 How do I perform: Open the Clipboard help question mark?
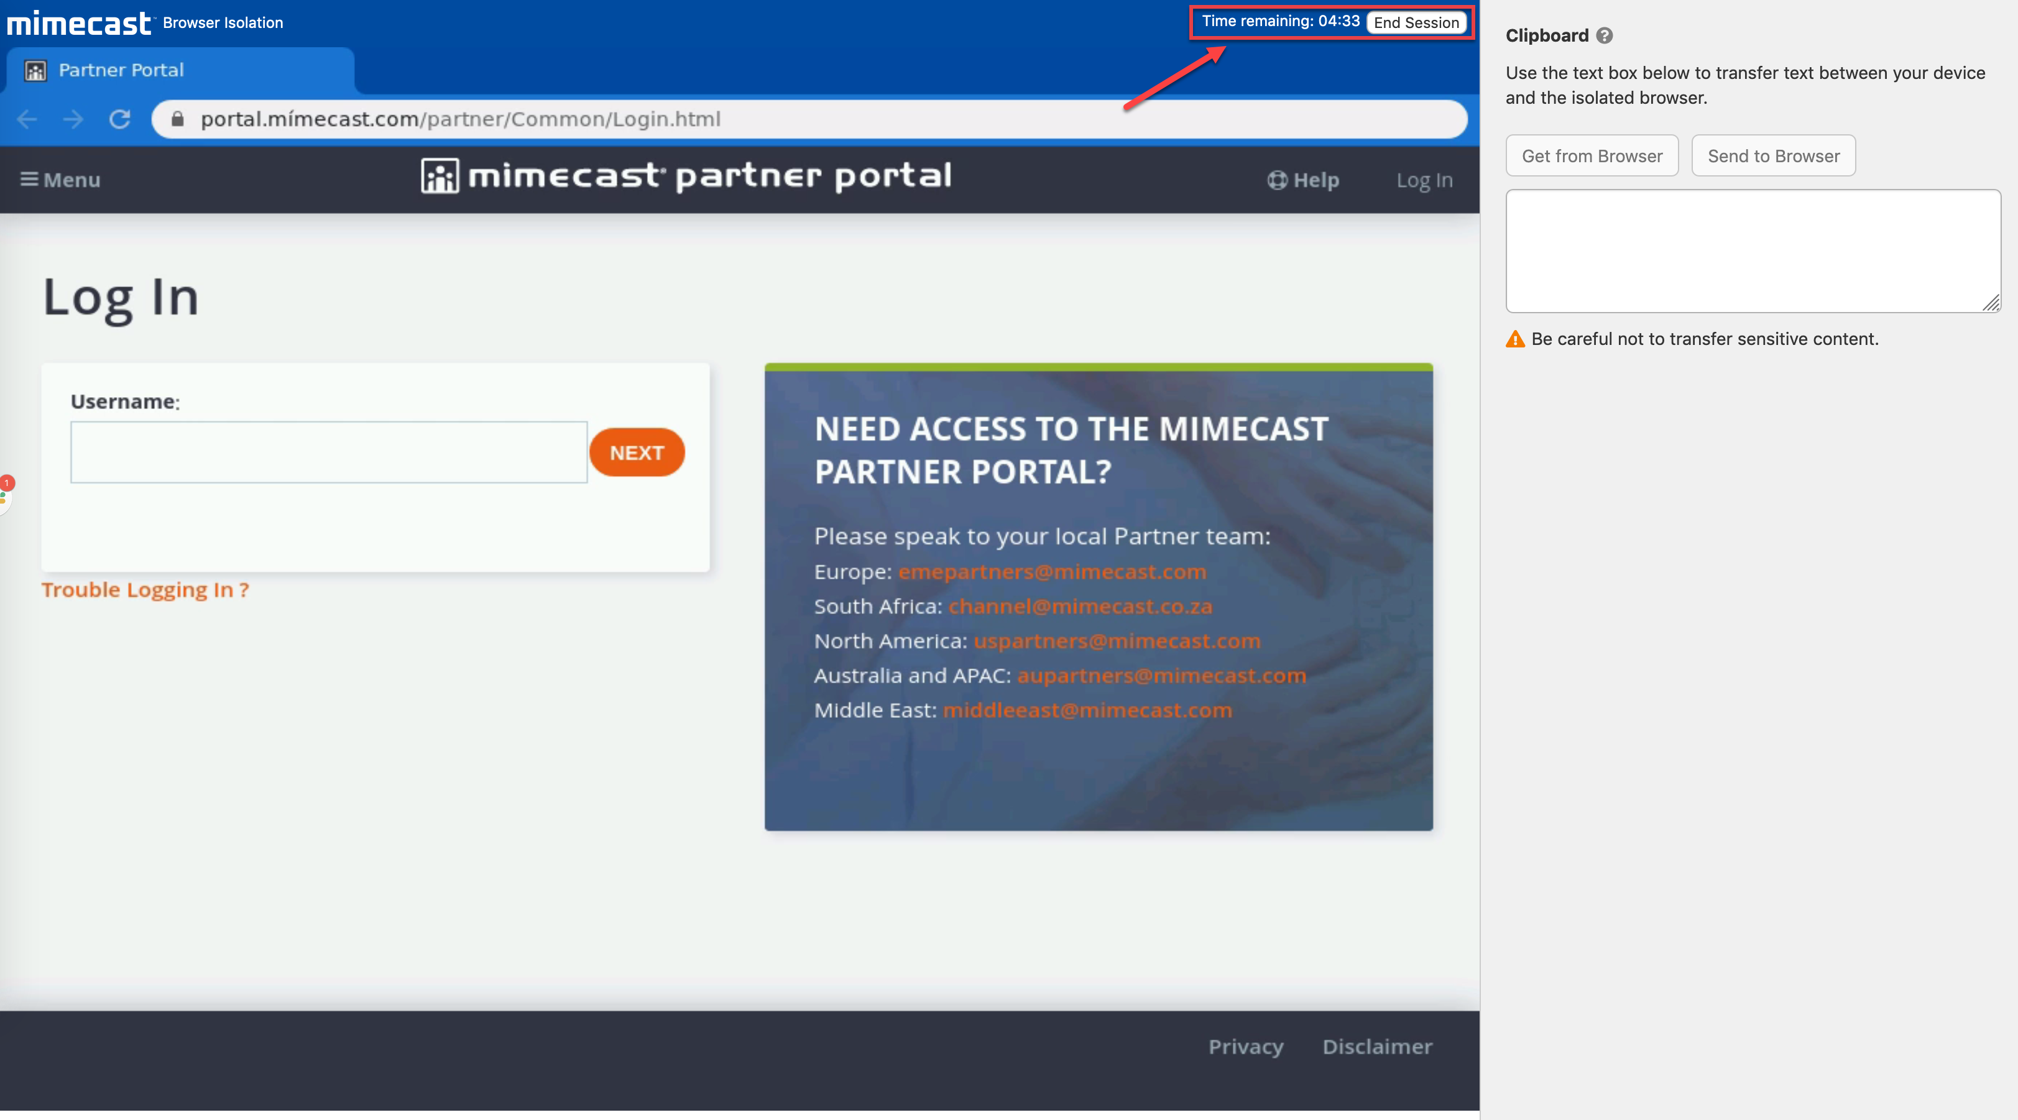(x=1605, y=35)
